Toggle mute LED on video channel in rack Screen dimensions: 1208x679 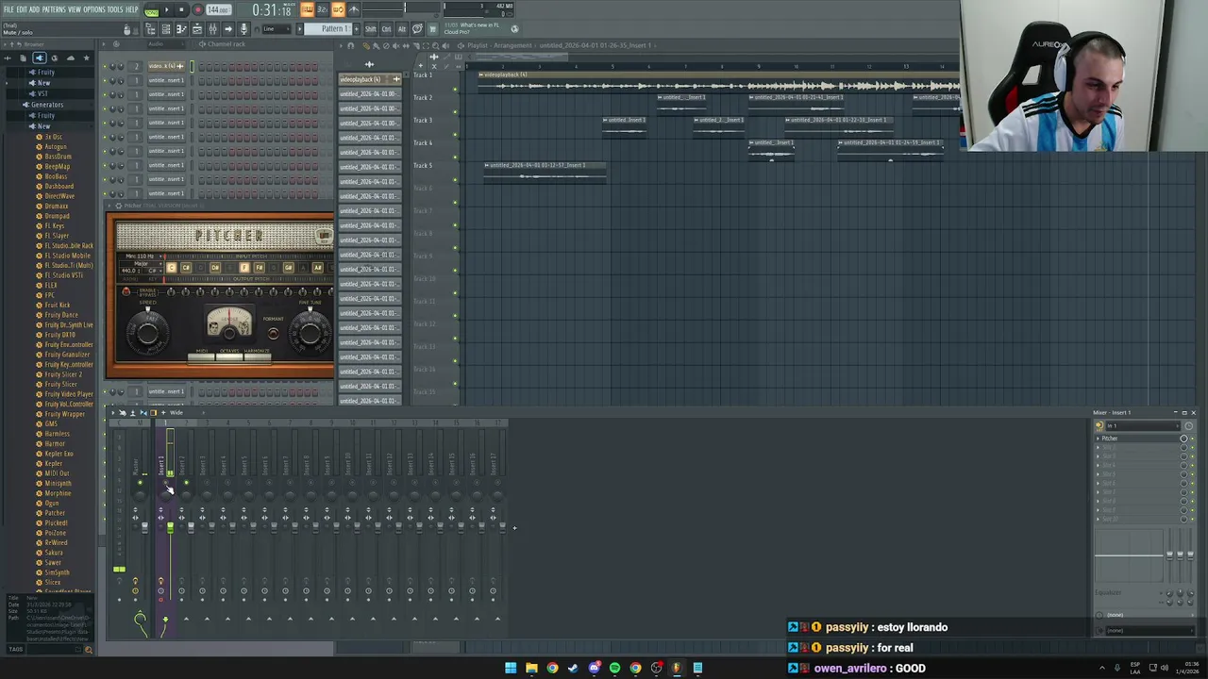(105, 66)
